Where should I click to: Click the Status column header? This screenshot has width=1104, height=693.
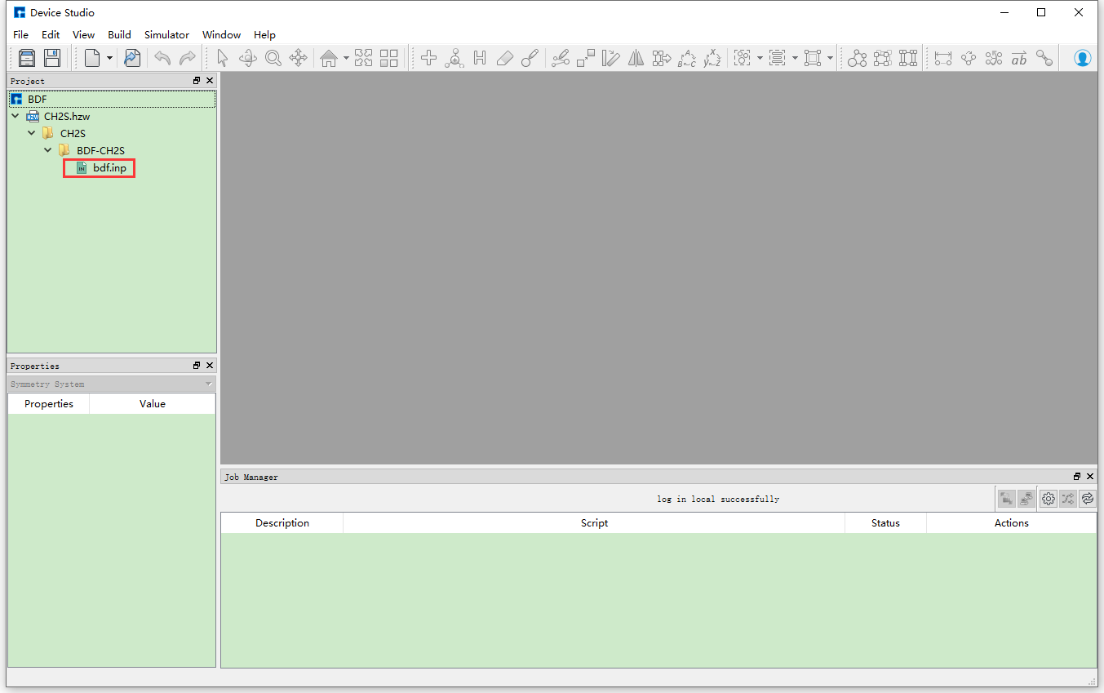point(885,523)
